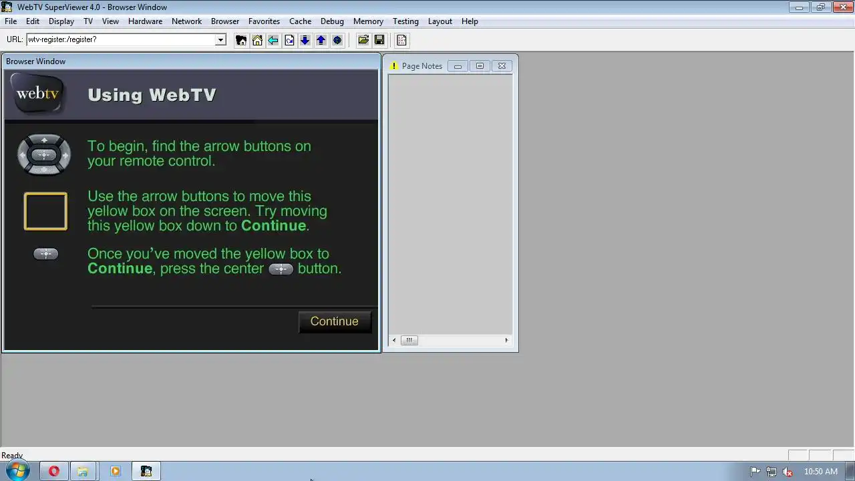855x481 pixels.
Task: Click the 10:50 AM system clock
Action: coord(820,472)
